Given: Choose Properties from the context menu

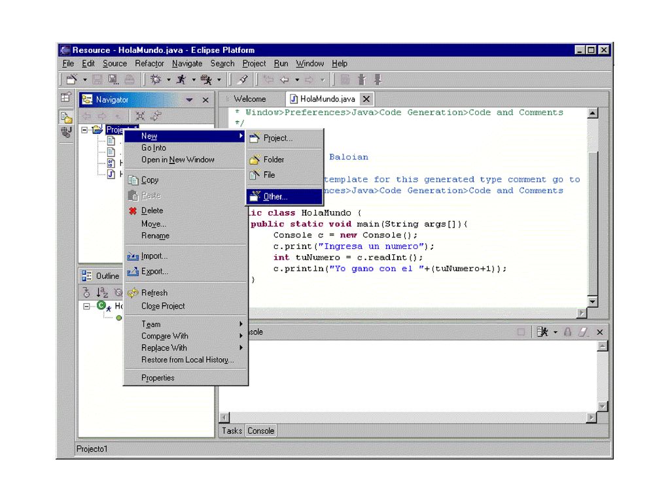Looking at the screenshot, I should [185, 378].
